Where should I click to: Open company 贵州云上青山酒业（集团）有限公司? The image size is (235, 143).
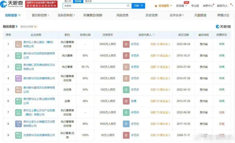point(38,44)
